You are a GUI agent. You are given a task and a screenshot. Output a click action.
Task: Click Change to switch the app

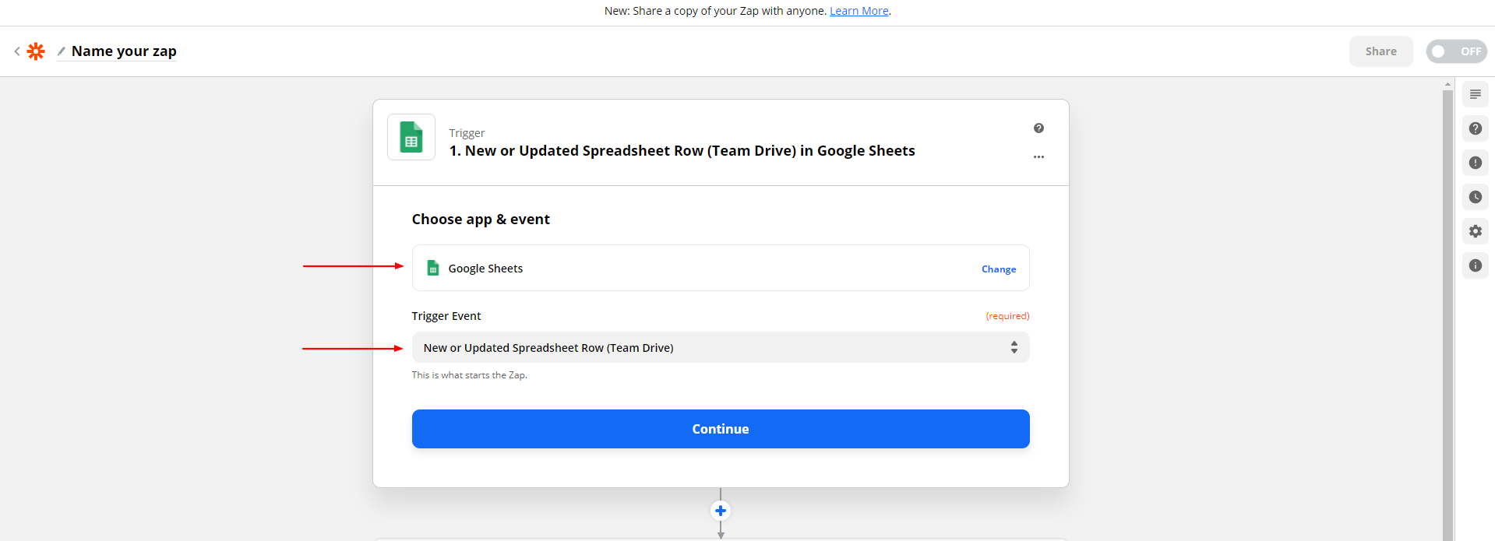(x=999, y=269)
